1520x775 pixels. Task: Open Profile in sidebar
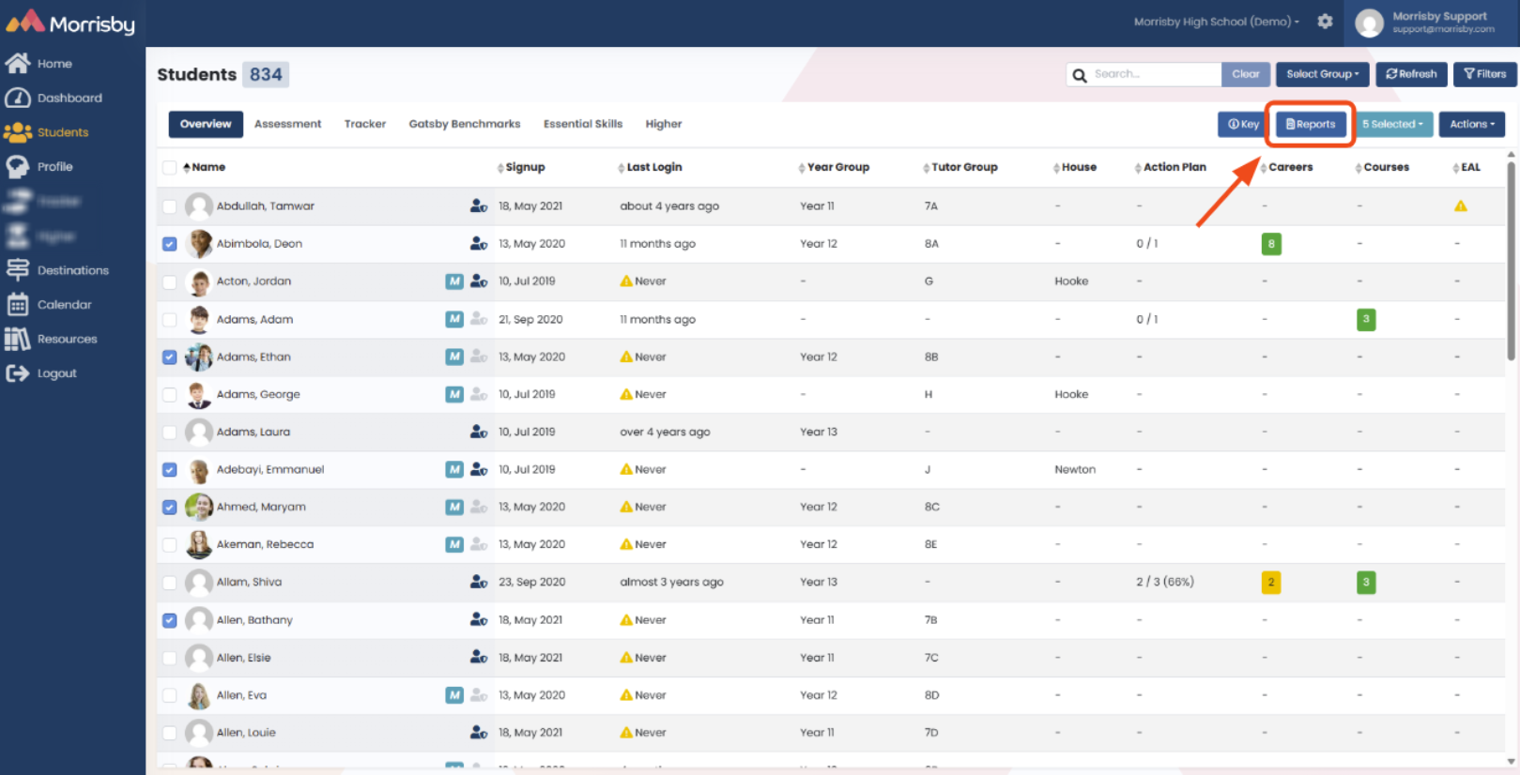click(x=39, y=167)
